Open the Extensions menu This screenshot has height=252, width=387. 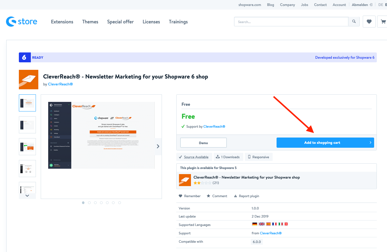[x=62, y=22]
